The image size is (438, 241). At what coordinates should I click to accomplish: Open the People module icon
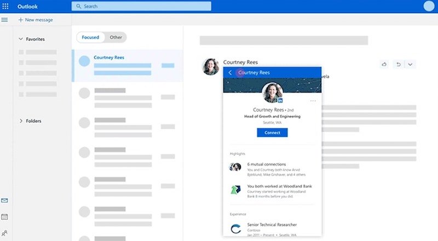(4, 233)
